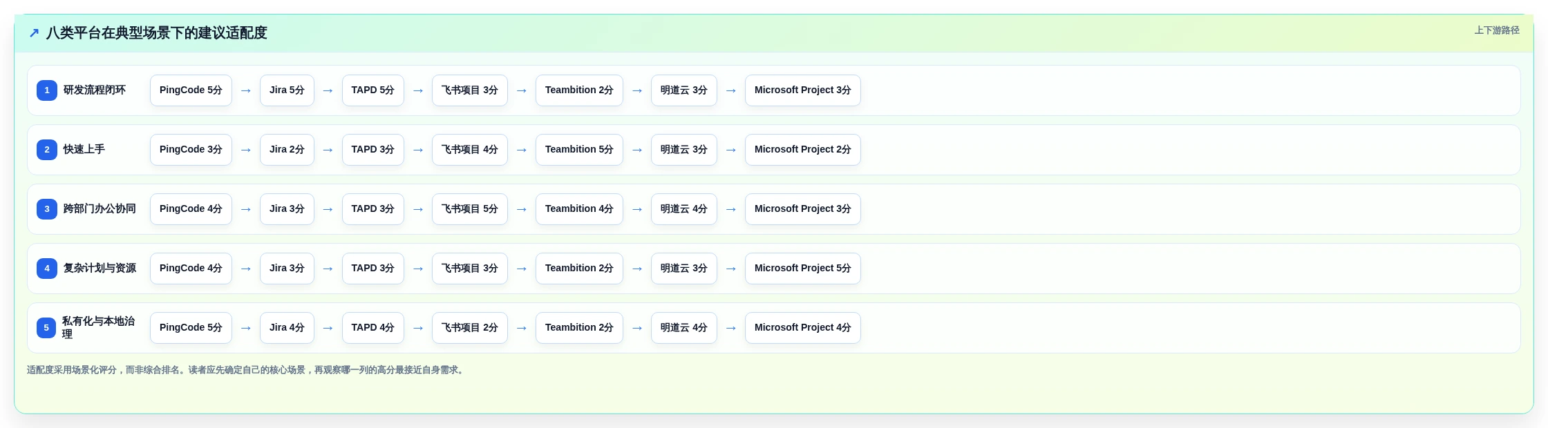Click Microsoft Project 3分 in 研发流程闭环 row
This screenshot has width=1548, height=428.
coord(803,90)
